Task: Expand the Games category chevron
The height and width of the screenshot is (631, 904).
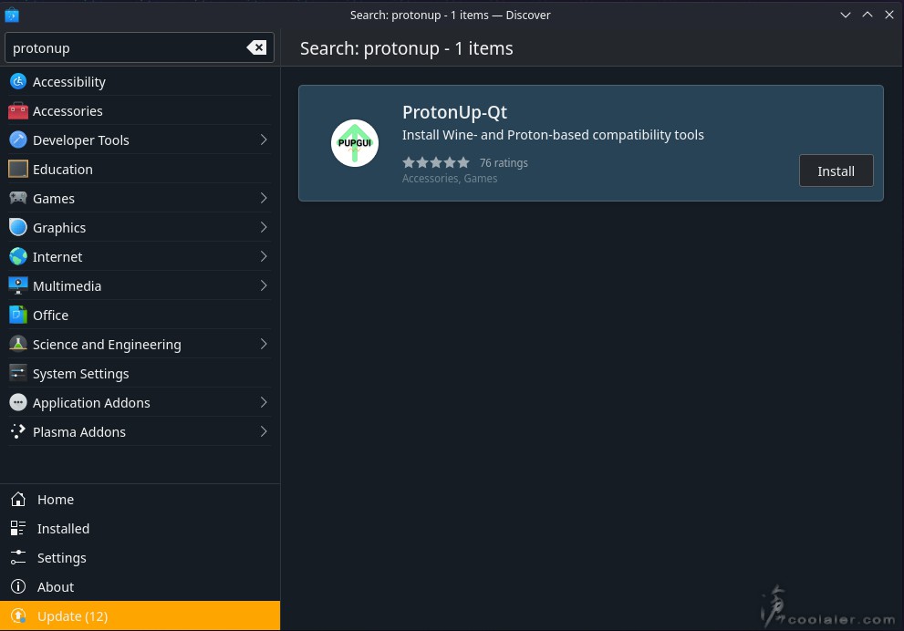Action: 264,198
